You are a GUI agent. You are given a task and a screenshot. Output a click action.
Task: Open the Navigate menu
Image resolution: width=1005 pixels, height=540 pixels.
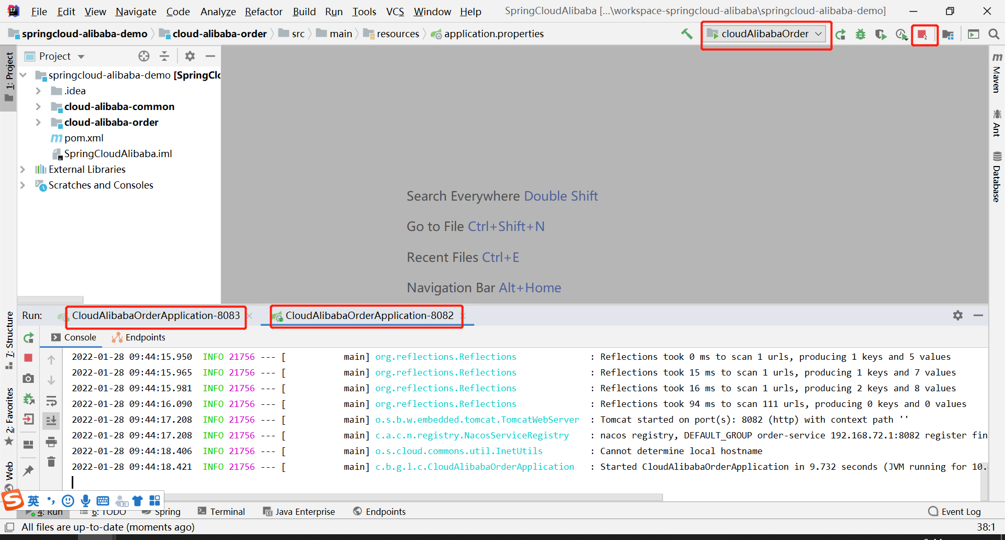pos(135,11)
